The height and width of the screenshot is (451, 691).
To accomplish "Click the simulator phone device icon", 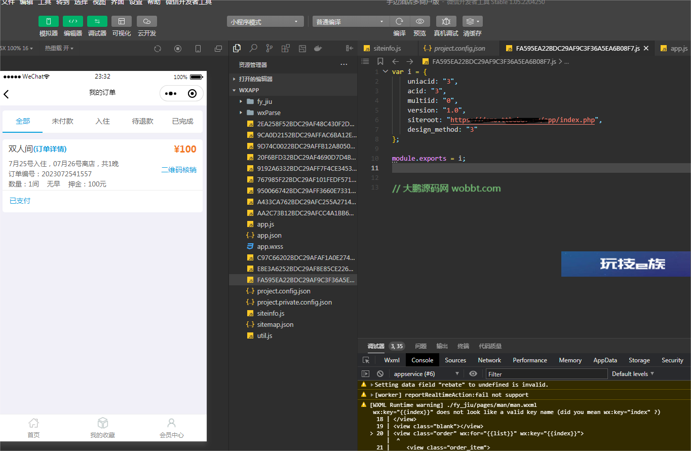I will pos(198,49).
